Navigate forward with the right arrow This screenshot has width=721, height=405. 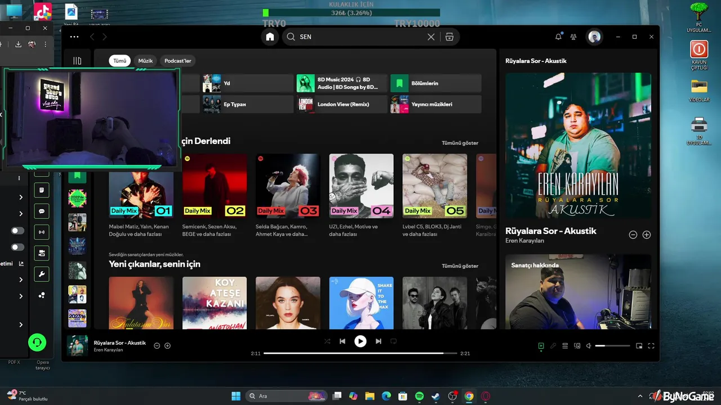104,37
